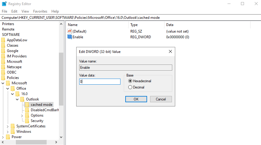
Task: Click the Outlook folder icon
Action: 22,99
